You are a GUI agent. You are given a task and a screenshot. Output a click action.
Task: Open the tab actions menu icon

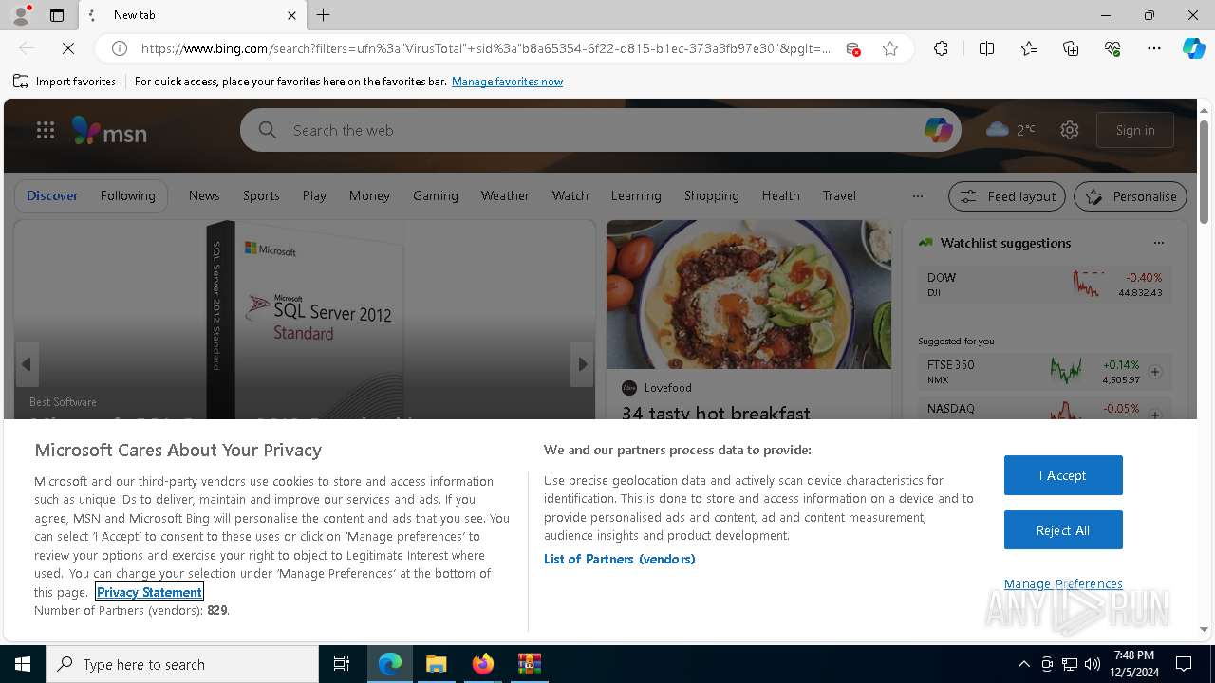57,15
